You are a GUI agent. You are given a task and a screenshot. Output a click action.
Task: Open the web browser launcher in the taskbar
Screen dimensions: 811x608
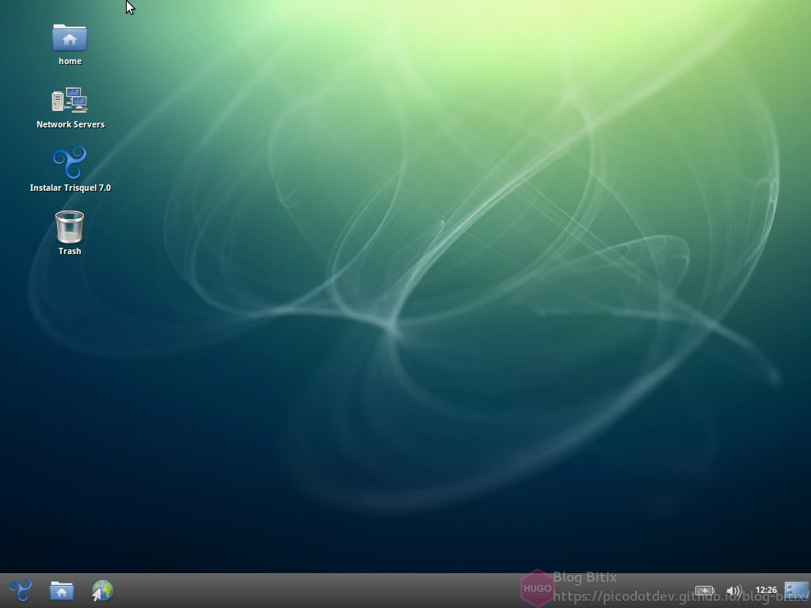pos(102,591)
